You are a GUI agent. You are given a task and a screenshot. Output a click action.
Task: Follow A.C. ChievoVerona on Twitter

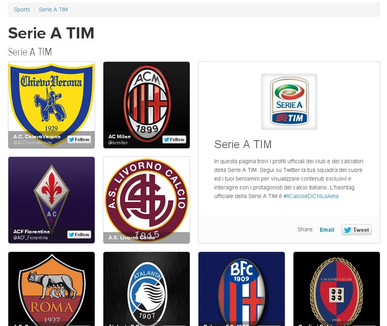(79, 139)
